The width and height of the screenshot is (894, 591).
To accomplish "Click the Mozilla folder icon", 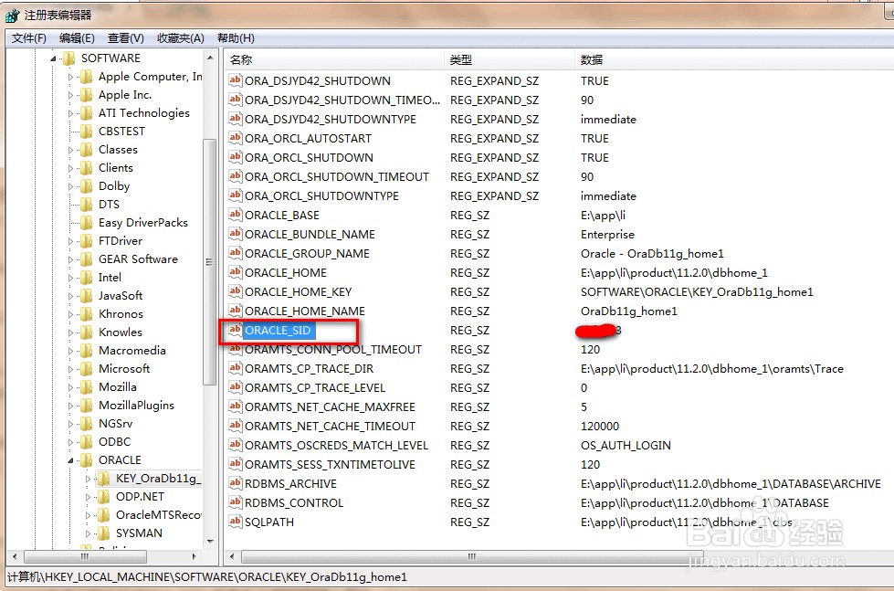I will (87, 386).
